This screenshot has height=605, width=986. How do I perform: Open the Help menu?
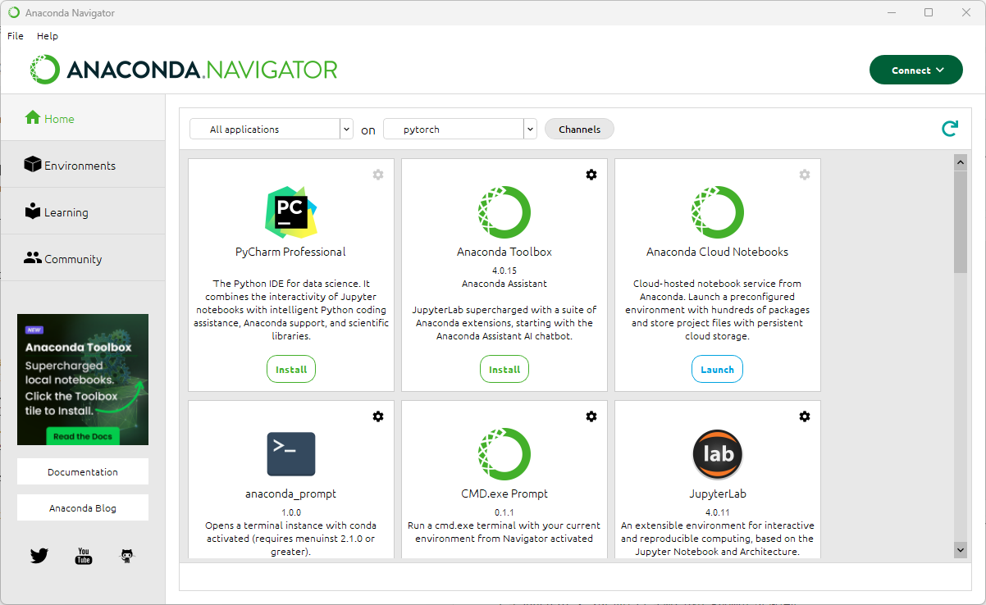48,36
